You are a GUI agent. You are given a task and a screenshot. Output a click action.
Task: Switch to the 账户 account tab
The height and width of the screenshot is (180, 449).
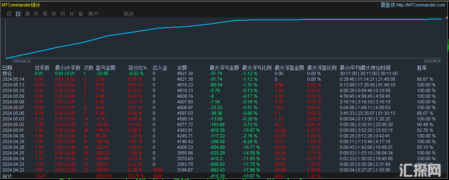click(93, 14)
